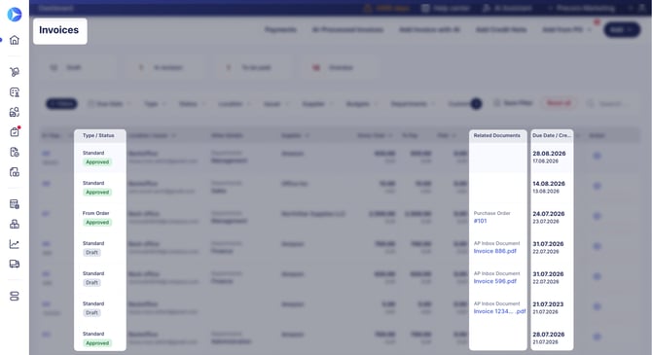652x355 pixels.
Task: Click Purchase Order label above #101
Action: click(491, 213)
